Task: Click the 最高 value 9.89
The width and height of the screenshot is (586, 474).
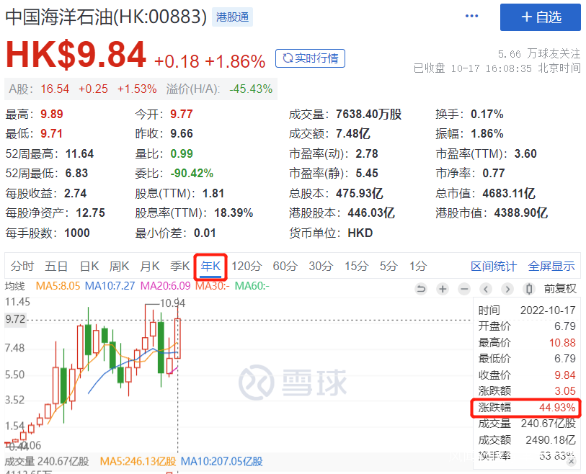Action: coord(52,114)
